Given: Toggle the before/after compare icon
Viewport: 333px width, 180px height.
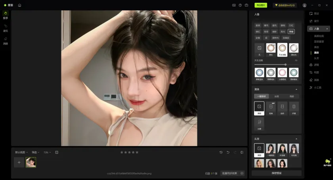Looking at the screenshot, I should [x=242, y=152].
